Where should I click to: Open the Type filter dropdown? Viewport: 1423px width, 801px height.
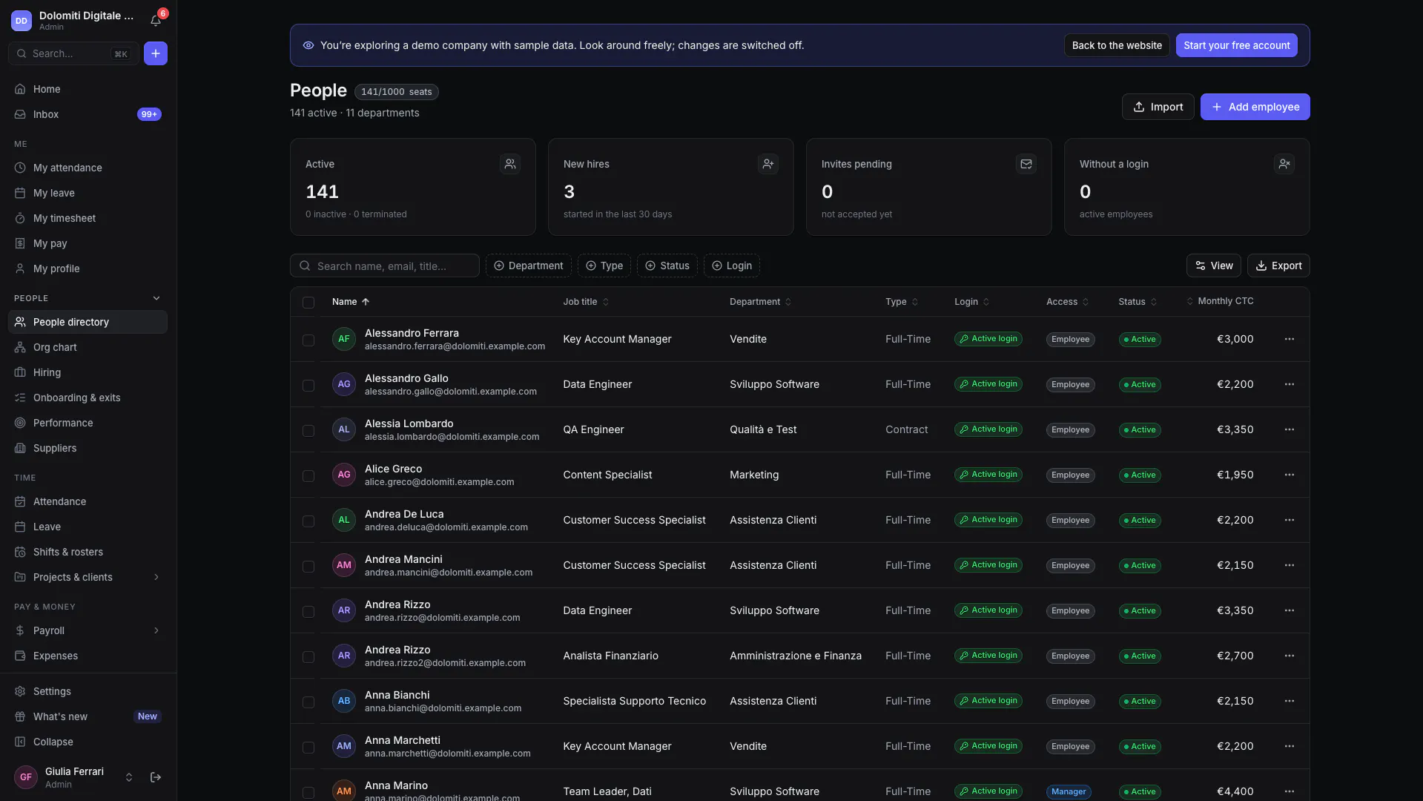[604, 266]
